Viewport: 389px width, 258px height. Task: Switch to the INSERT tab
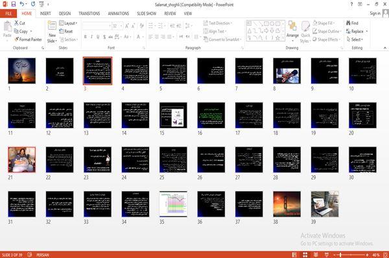click(x=45, y=14)
